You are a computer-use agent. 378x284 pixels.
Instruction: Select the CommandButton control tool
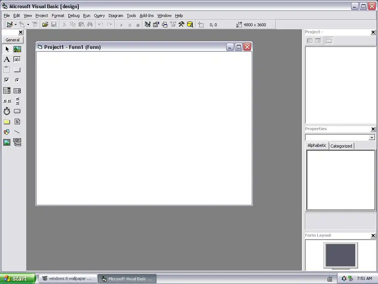(x=17, y=70)
